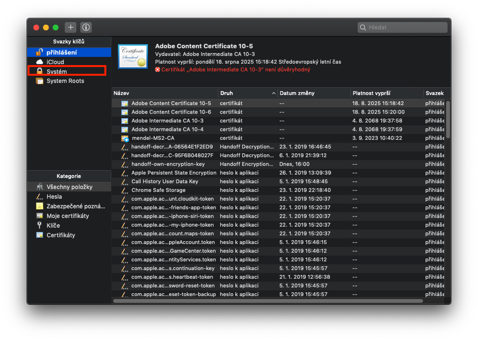Click the přihlášení unlocked padlock icon

click(39, 52)
